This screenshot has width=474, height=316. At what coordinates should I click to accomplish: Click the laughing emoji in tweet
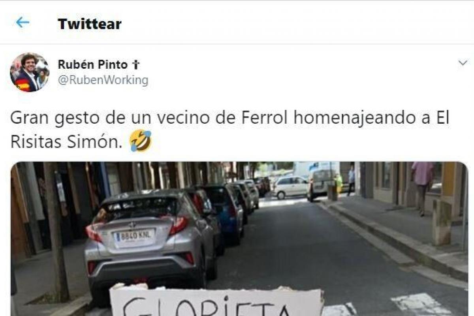tap(141, 141)
